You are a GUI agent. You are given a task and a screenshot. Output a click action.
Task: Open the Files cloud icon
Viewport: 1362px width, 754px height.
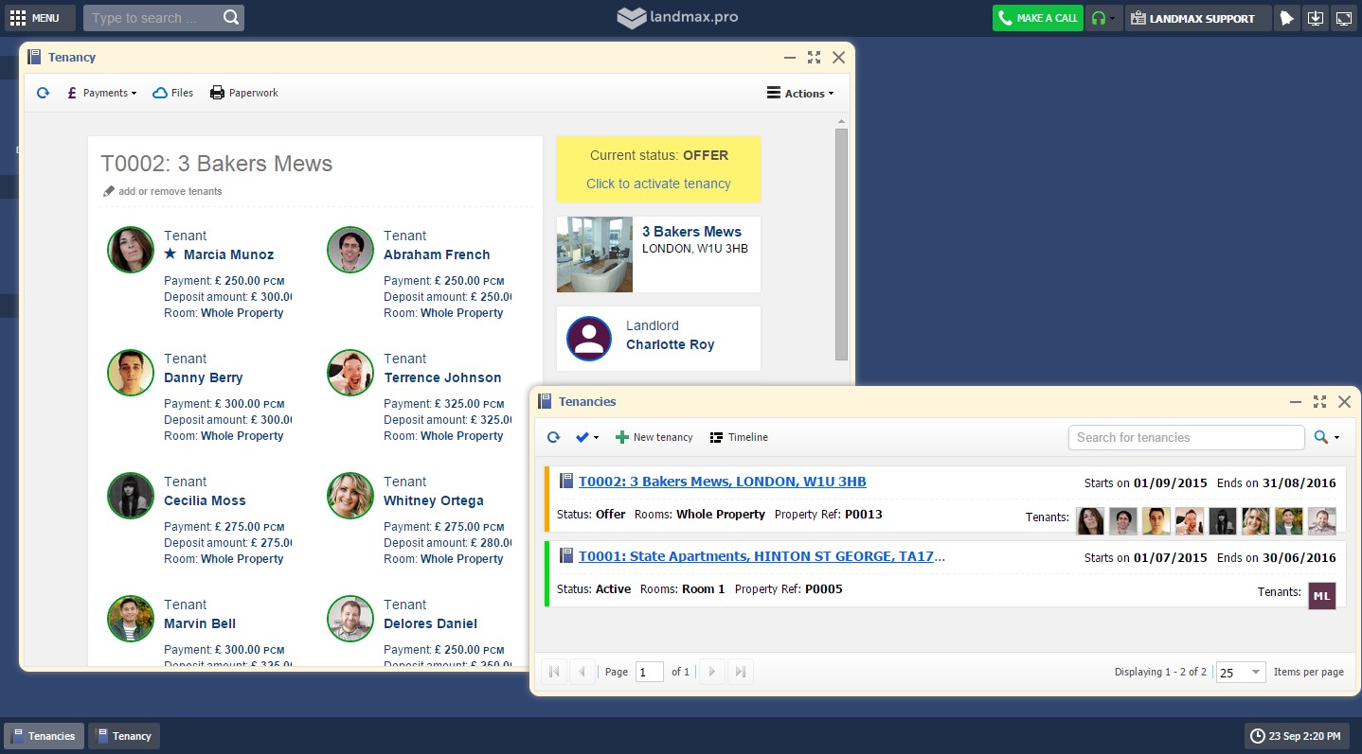click(160, 93)
